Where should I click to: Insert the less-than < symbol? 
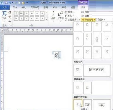click(x=32, y=19)
